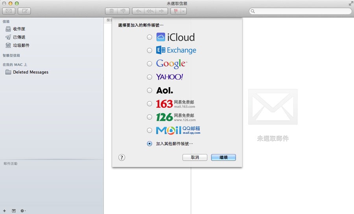
Task: Click the Reply arrow toolbar icon
Action: (138, 11)
